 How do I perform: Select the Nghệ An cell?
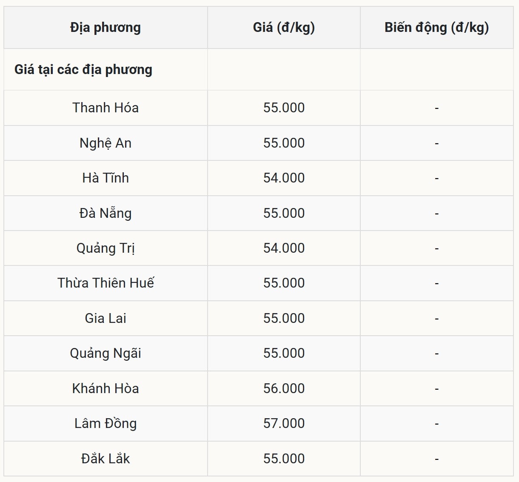[x=106, y=143]
